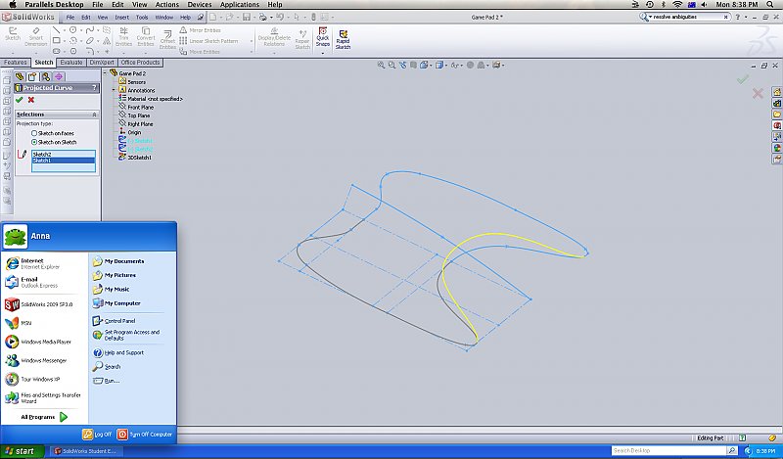Click the Front Plane tree item

pyautogui.click(x=140, y=108)
